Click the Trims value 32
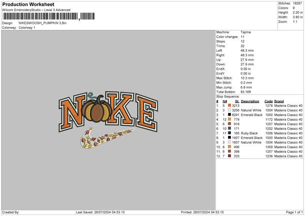This screenshot has height=216, width=305. tap(242, 46)
